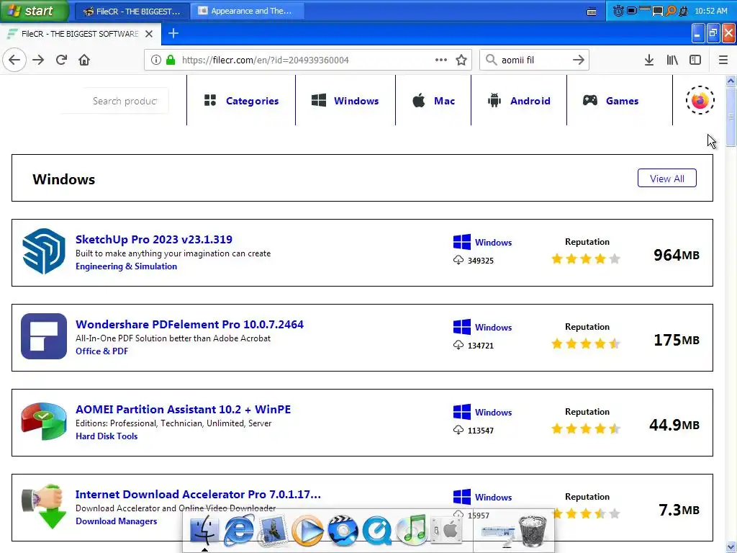Image resolution: width=737 pixels, height=553 pixels.
Task: Open Engineering & Simulation category link
Action: pos(127,266)
